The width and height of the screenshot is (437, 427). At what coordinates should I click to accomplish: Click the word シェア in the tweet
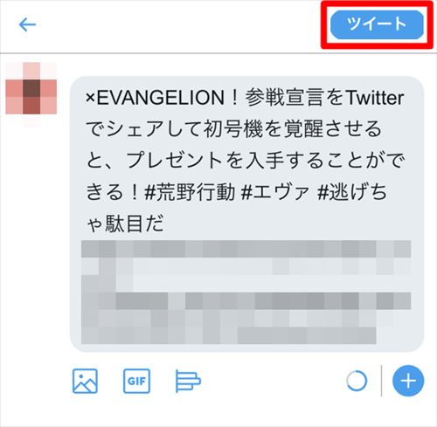(135, 129)
